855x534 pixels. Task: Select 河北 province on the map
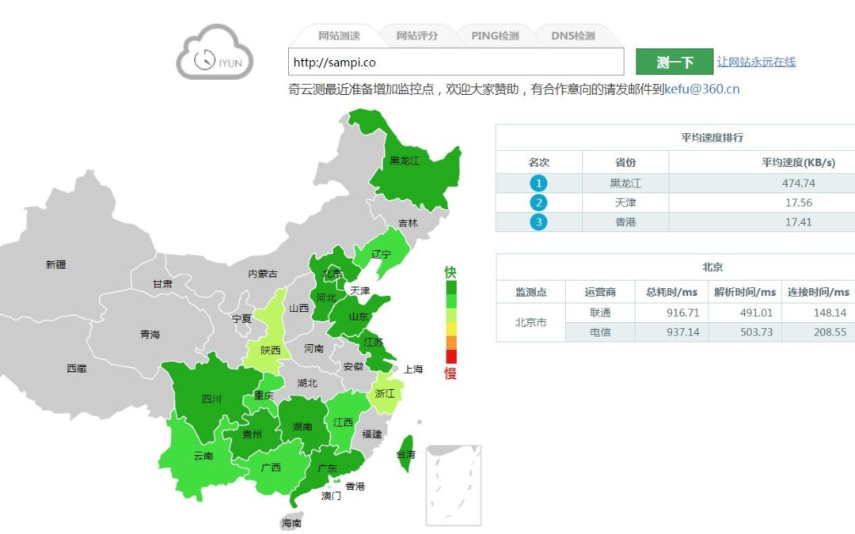pyautogui.click(x=325, y=297)
